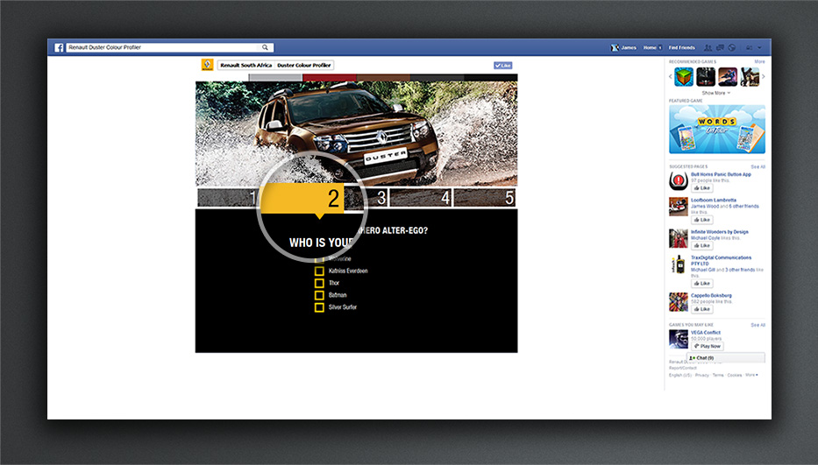The height and width of the screenshot is (465, 818).
Task: Open the notifications globe icon
Action: [x=731, y=47]
